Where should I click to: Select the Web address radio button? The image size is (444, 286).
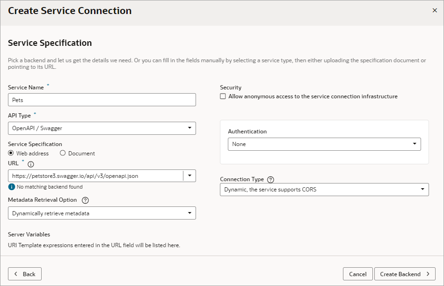click(x=10, y=153)
